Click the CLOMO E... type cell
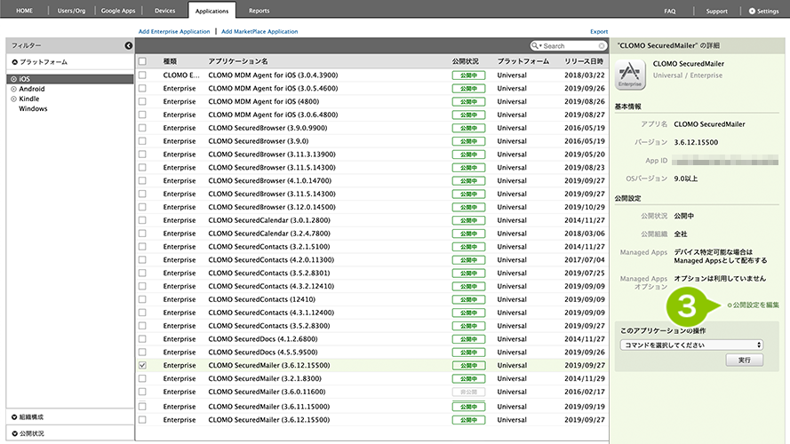 [181, 75]
